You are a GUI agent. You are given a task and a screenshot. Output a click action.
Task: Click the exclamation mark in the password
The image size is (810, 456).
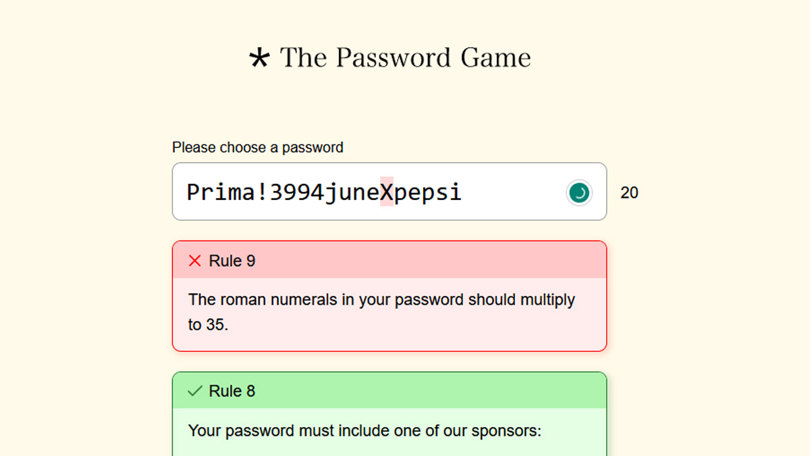tap(263, 192)
